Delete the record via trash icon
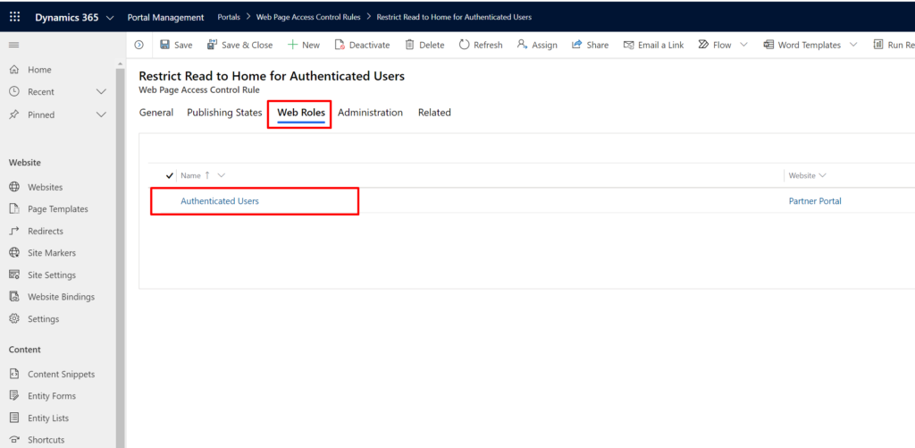Screen dimensions: 915x448 coord(424,45)
